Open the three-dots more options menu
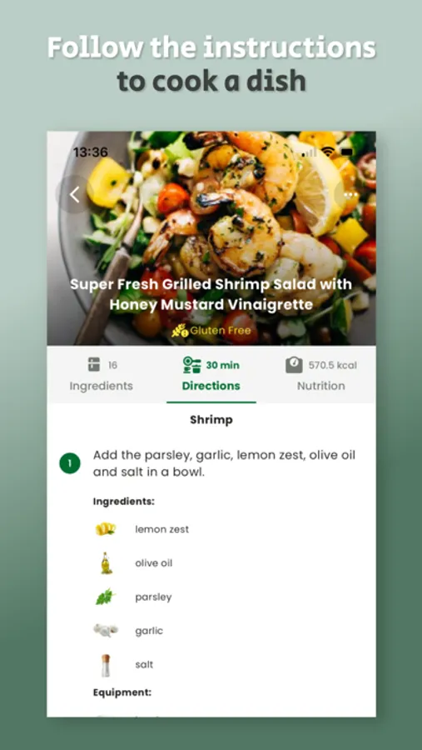Viewport: 422px width, 750px height. point(352,195)
